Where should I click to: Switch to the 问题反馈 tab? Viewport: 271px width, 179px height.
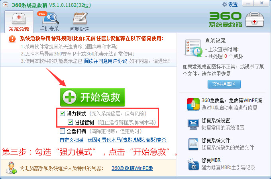coord(79,21)
